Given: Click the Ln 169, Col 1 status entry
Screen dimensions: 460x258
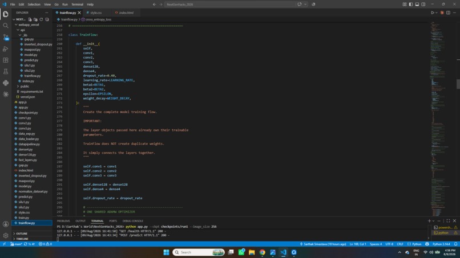Looking at the screenshot, I should click(358, 244).
